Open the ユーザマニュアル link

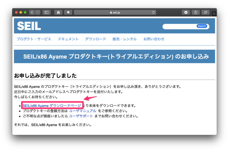tap(82, 111)
